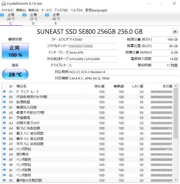Click the features field S.M.A.R.T., APM, NCQ, TRIM

tap(123, 78)
